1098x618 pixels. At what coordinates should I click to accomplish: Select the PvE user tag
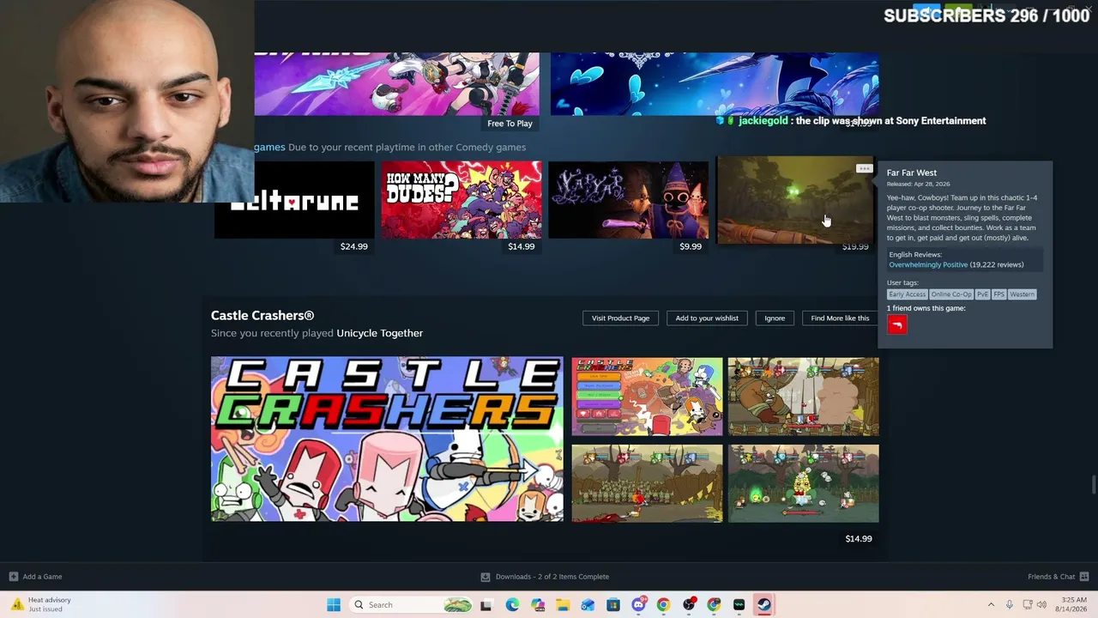click(x=982, y=294)
